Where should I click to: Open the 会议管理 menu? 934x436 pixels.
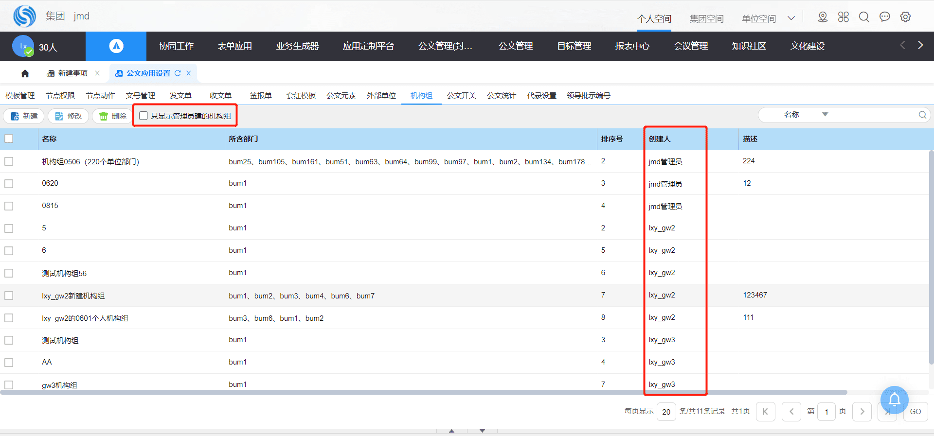[x=691, y=46]
